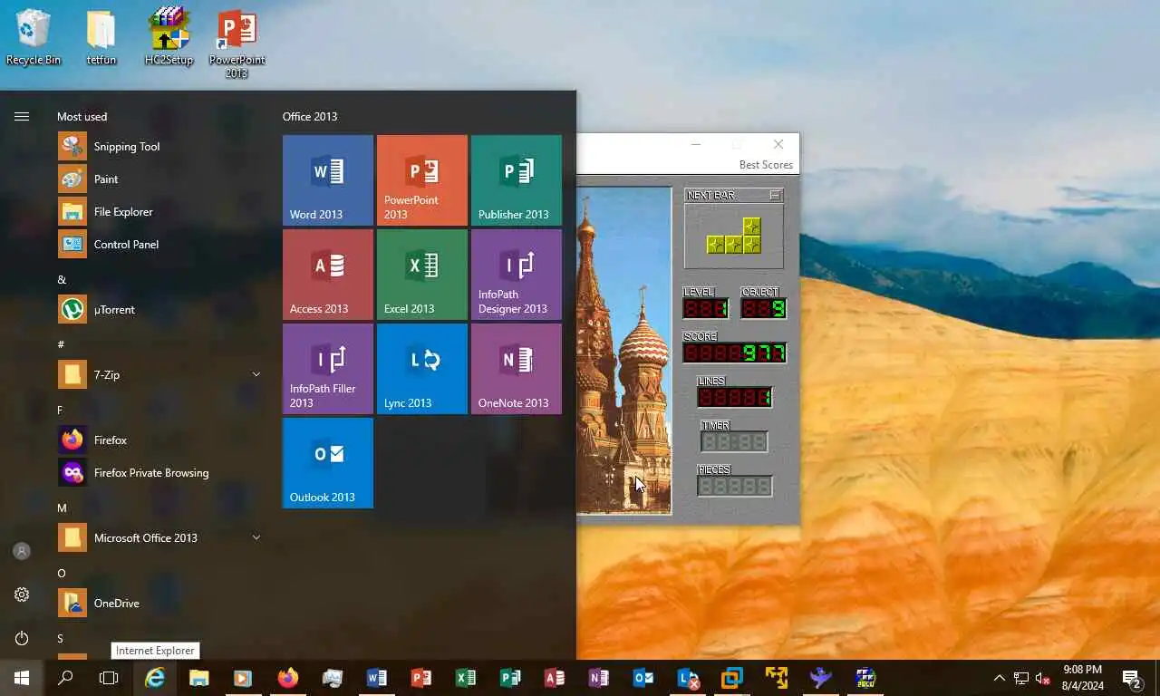Image resolution: width=1160 pixels, height=696 pixels.
Task: Click the taskbar PowerPoint icon
Action: pos(421,678)
